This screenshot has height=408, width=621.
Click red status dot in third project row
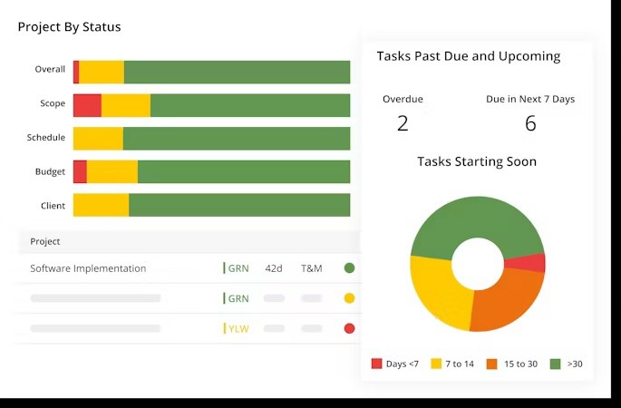[x=349, y=328]
